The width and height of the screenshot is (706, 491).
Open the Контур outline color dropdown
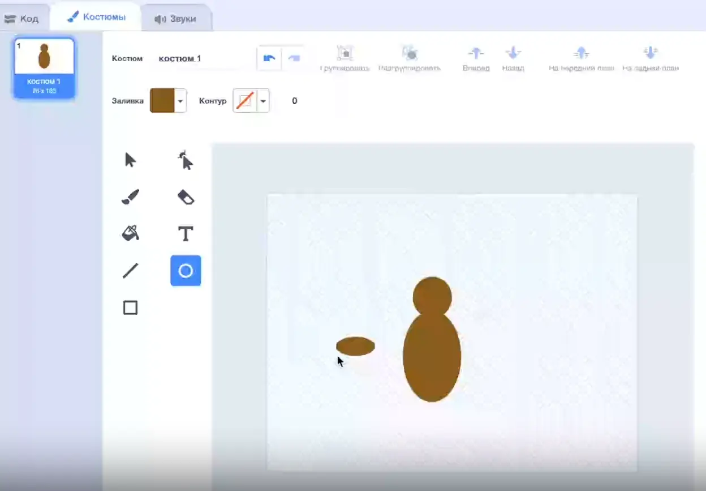click(x=263, y=101)
